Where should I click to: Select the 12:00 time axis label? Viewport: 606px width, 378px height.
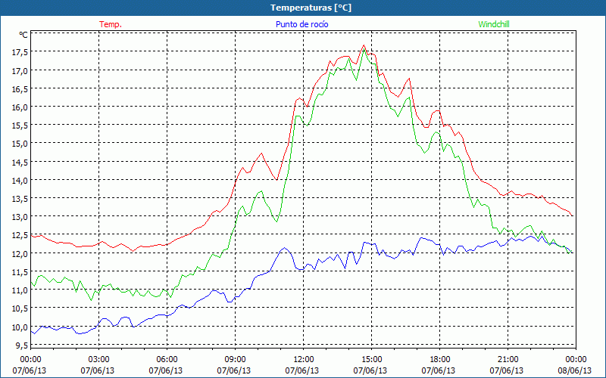pos(304,359)
